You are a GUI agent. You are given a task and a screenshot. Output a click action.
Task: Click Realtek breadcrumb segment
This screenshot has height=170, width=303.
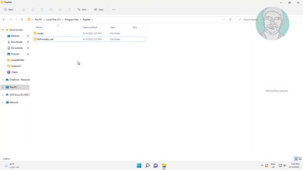pyautogui.click(x=86, y=20)
